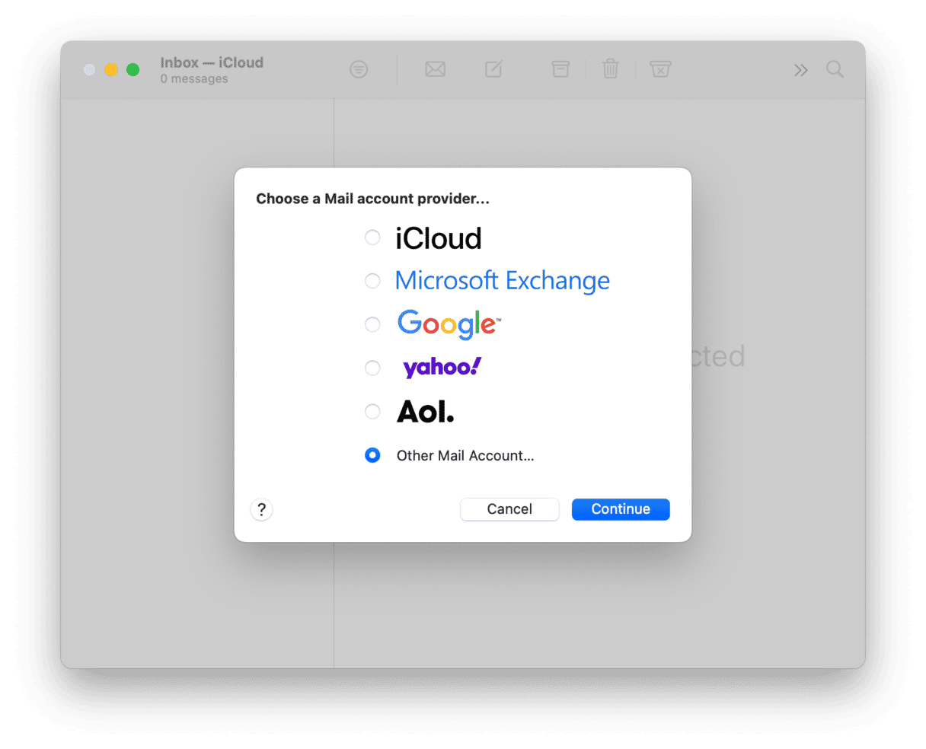Click the green full-screen window button

point(133,70)
